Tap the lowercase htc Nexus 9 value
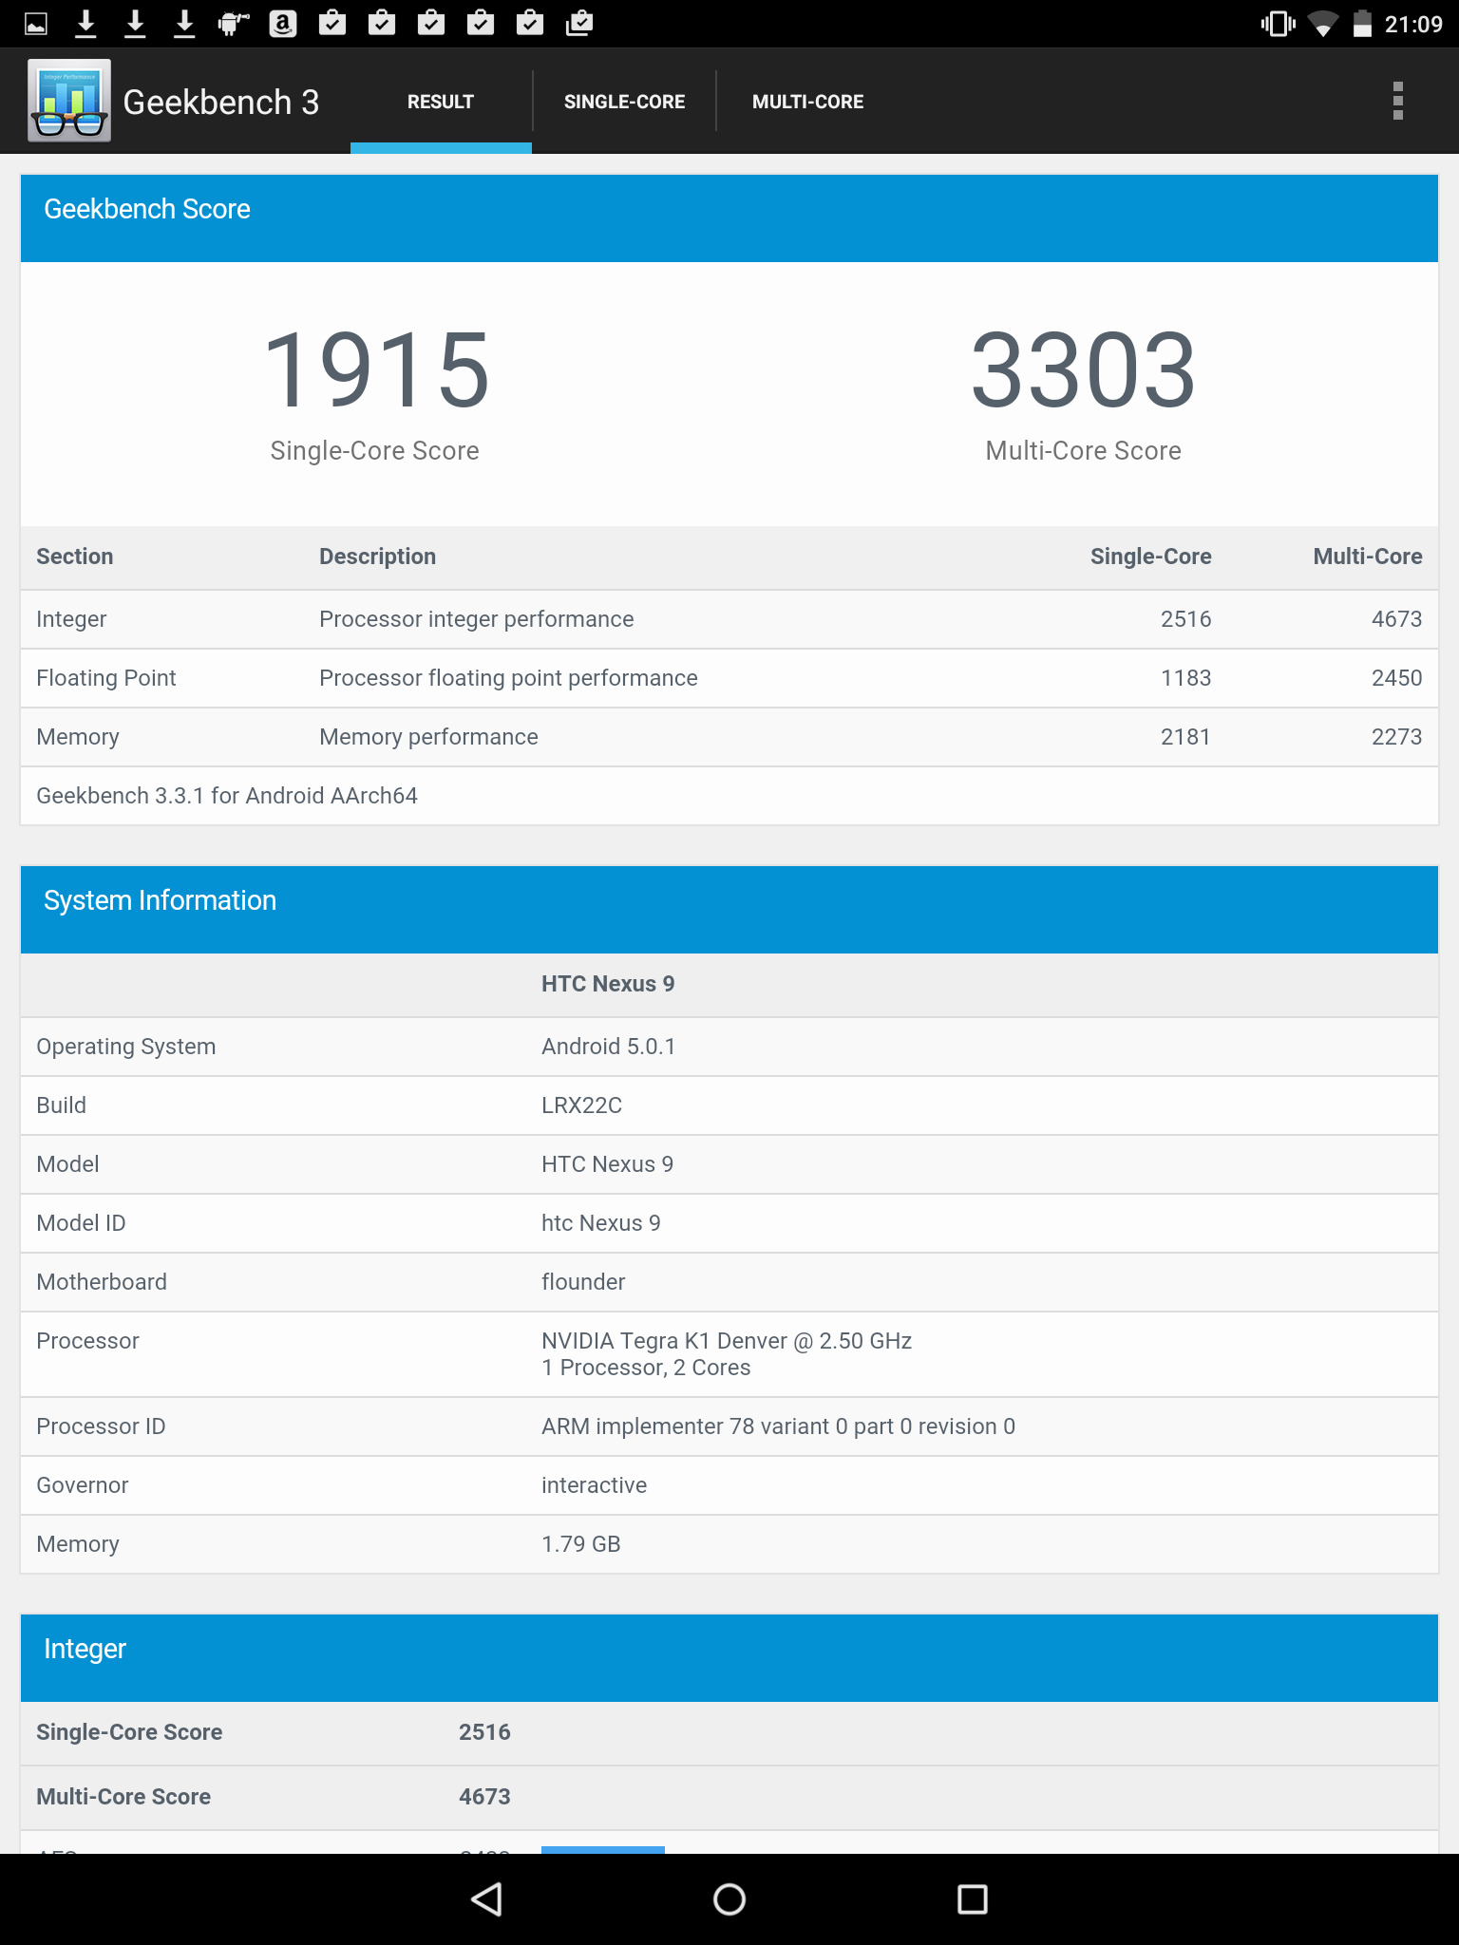The height and width of the screenshot is (1945, 1459). point(600,1223)
